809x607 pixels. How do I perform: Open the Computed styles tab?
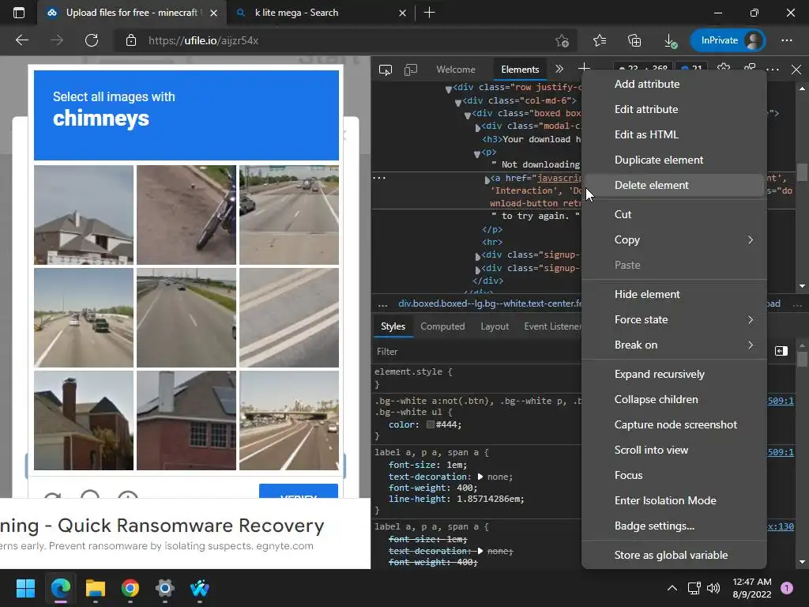coord(442,326)
